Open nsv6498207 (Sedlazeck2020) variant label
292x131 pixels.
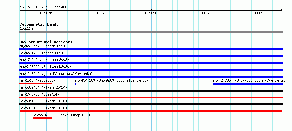pyautogui.click(x=45, y=67)
